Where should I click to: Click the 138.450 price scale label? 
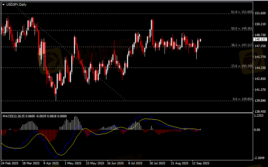[260, 112]
